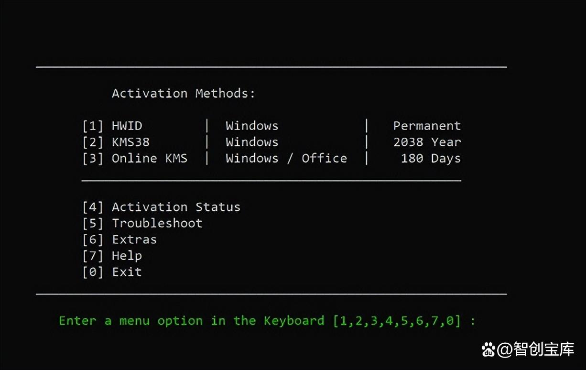Select the HWID activation method
Viewport: 586px width, 370px height.
(x=127, y=126)
